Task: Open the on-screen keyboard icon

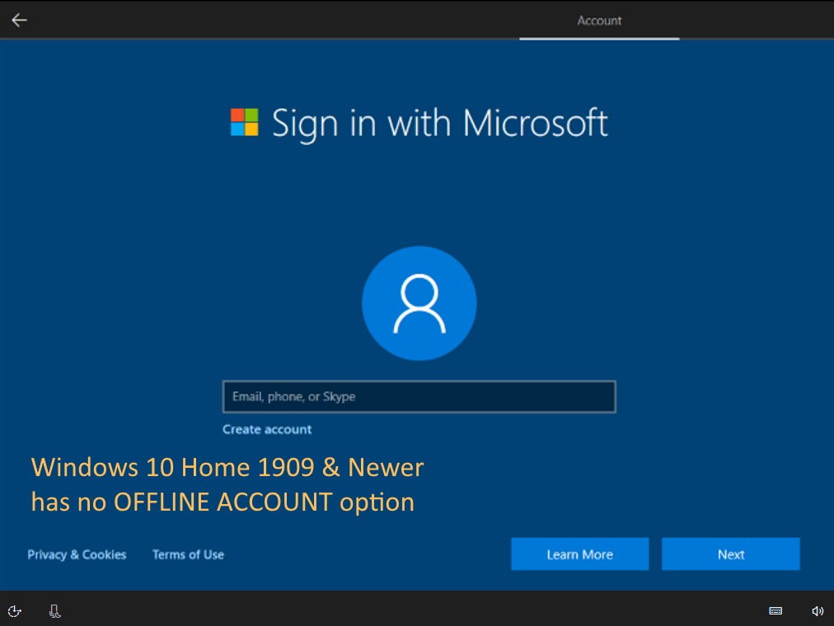Action: (x=775, y=610)
